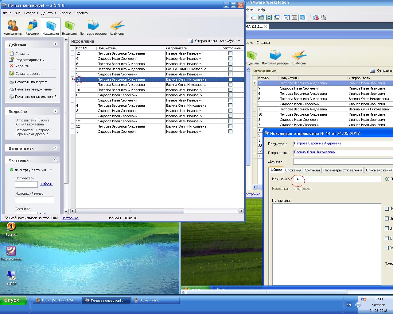Check Электронное box for row 13

coord(230,79)
